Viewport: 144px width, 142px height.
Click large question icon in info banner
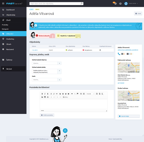pyautogui.click(x=139, y=26)
